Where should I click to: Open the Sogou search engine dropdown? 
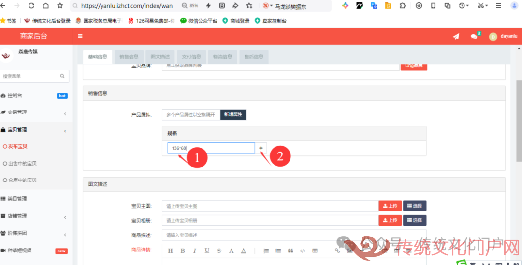268,6
